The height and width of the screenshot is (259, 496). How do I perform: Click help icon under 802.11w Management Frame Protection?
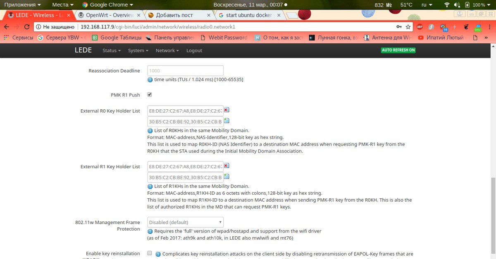pos(150,231)
